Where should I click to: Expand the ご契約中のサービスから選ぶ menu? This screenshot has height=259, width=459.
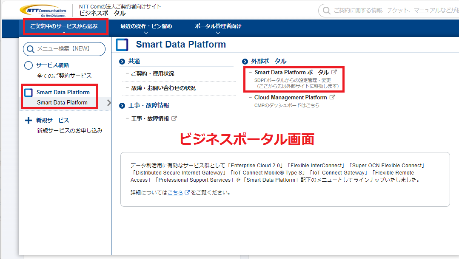click(x=64, y=27)
